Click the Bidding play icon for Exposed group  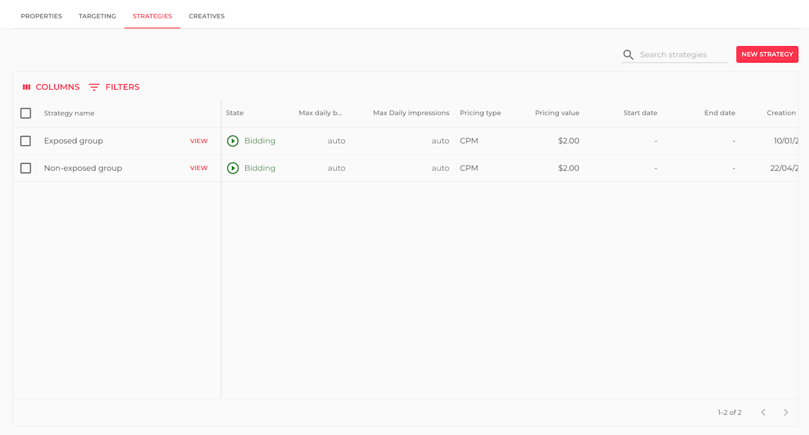tap(233, 141)
